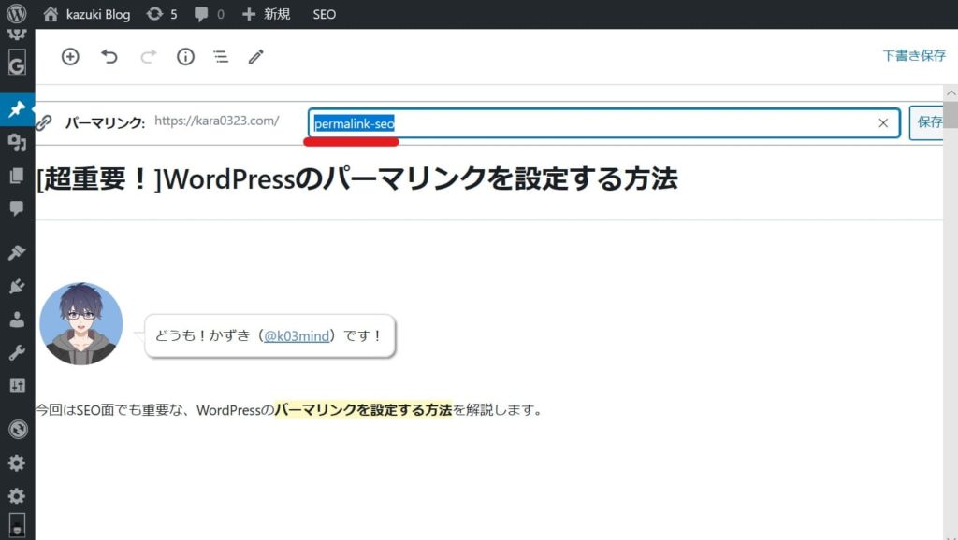Save the draft with 下書き保存
This screenshot has height=540, width=958.
(914, 55)
